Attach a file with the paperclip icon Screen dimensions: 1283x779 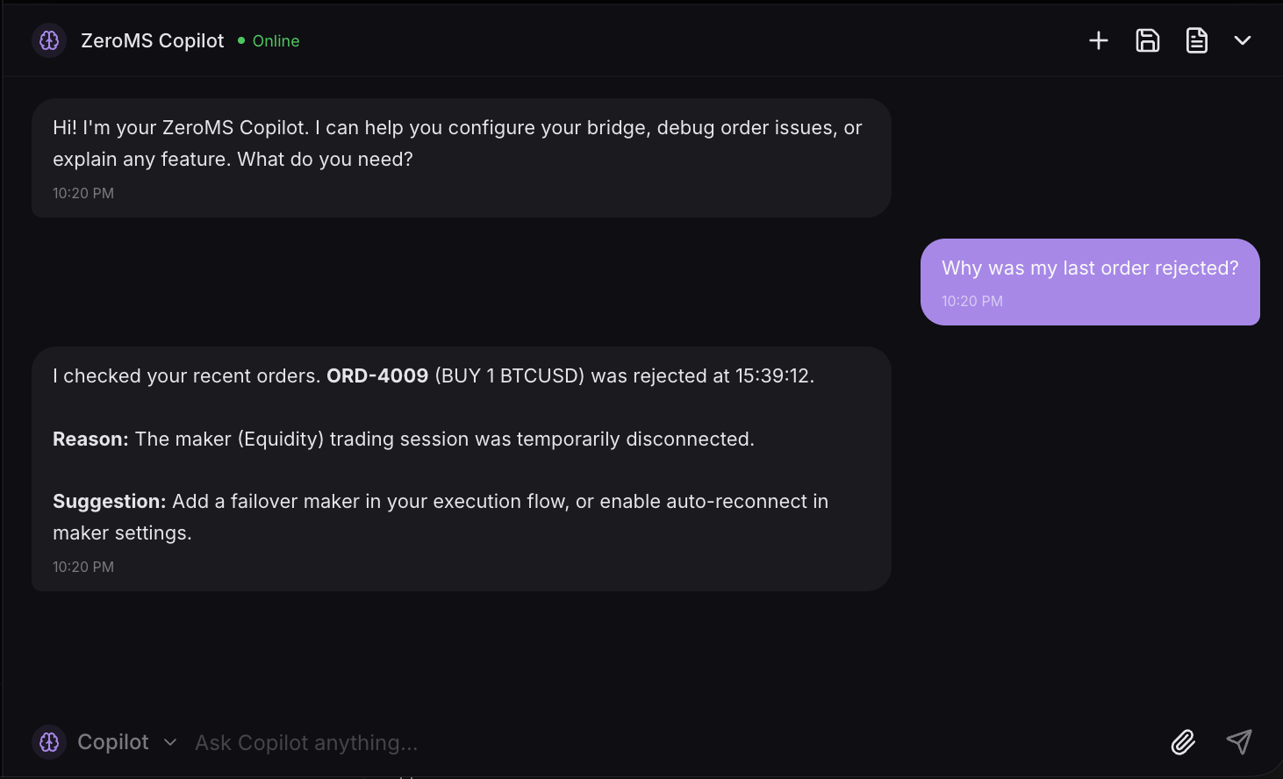tap(1183, 742)
